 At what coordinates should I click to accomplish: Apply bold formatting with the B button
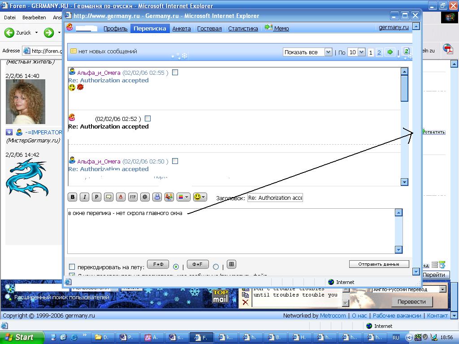pyautogui.click(x=73, y=197)
